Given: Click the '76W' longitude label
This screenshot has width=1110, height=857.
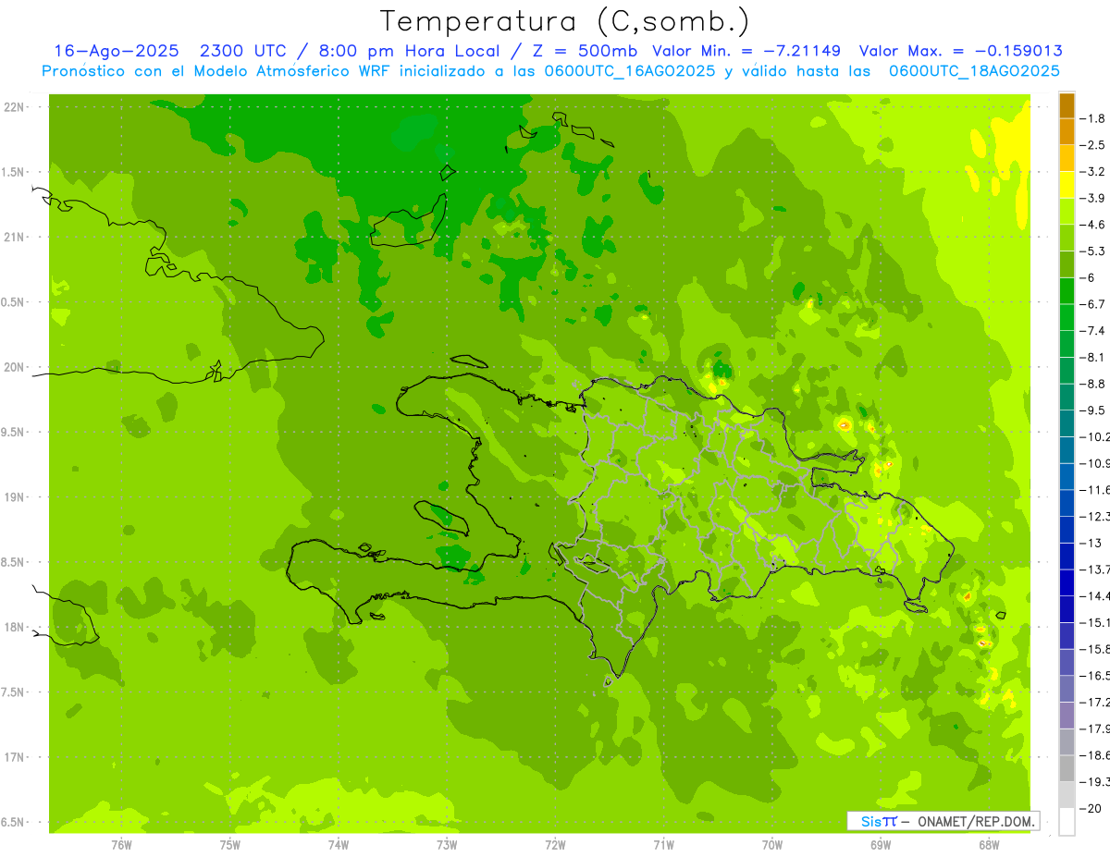Looking at the screenshot, I should (121, 844).
